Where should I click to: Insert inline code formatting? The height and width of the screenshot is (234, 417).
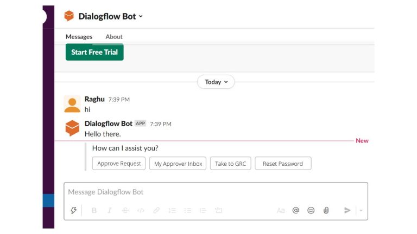click(141, 211)
